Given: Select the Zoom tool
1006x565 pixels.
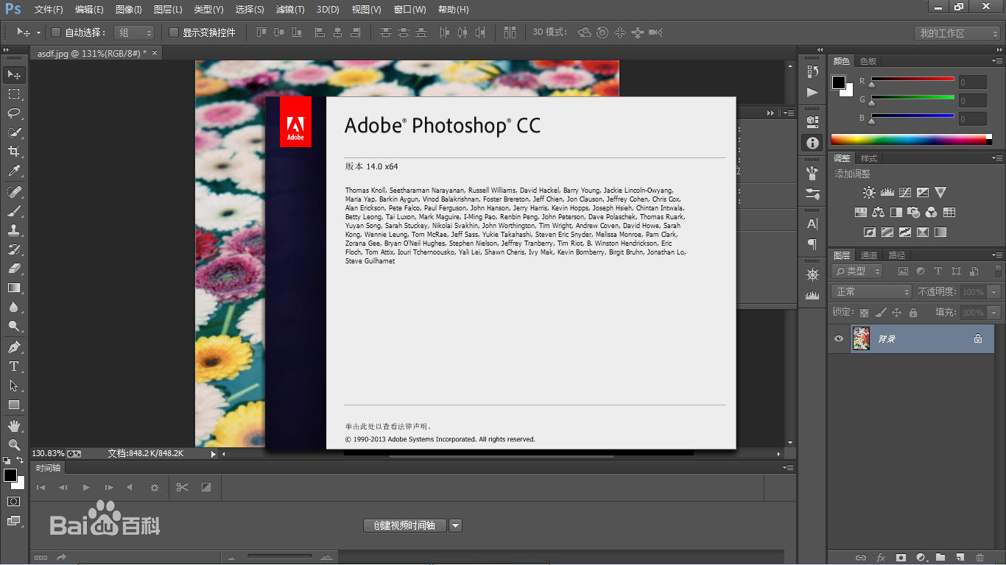Looking at the screenshot, I should click(14, 444).
